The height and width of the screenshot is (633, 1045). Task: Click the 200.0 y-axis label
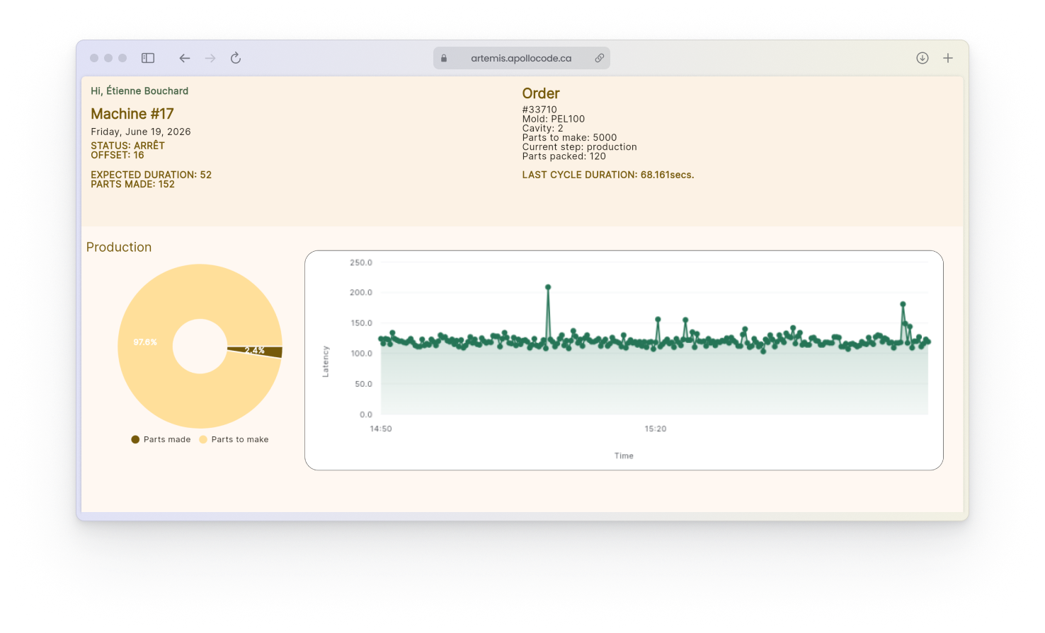[361, 292]
